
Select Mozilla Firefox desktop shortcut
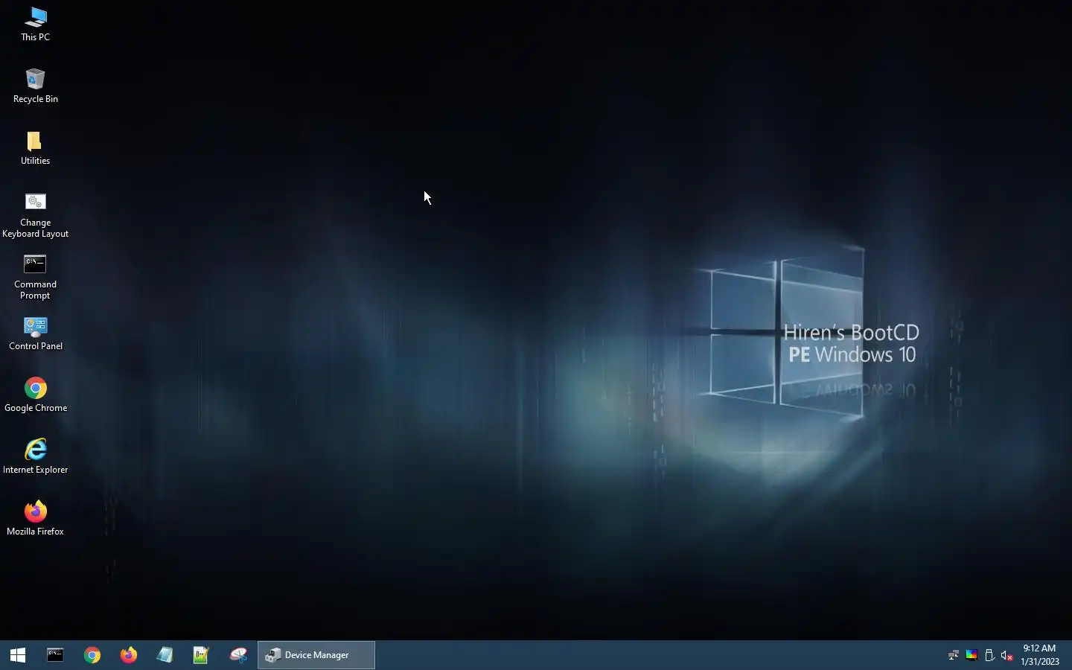point(35,518)
